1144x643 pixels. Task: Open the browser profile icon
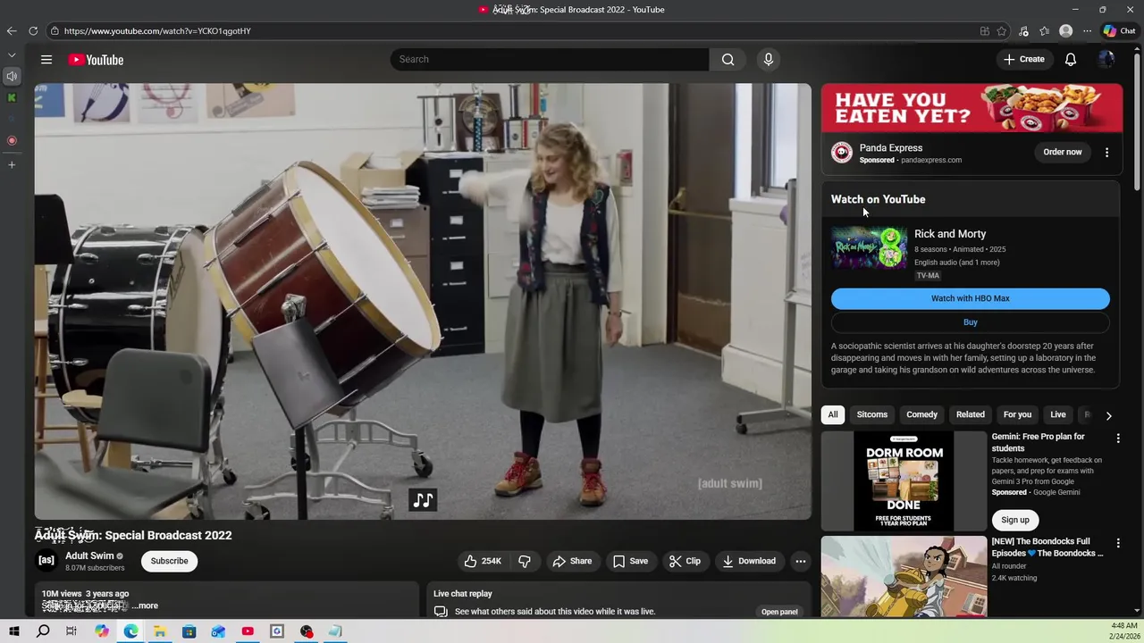click(1065, 30)
